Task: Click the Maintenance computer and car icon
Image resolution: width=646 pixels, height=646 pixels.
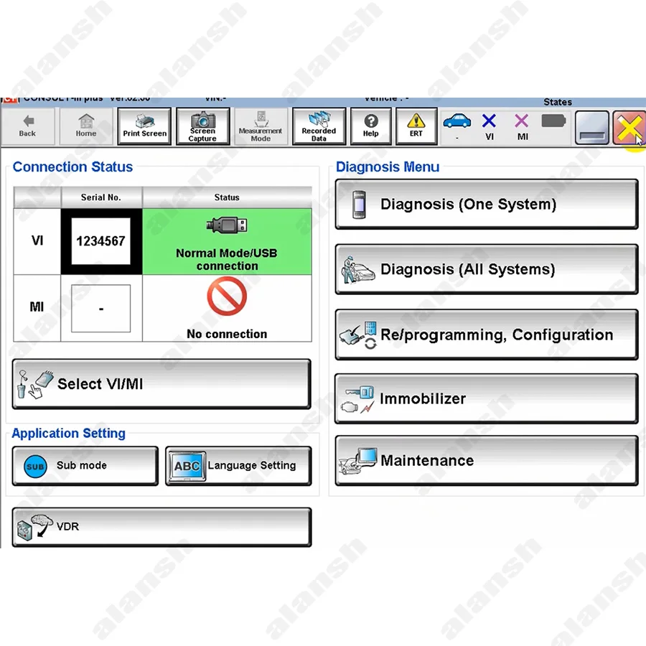Action: tap(357, 461)
